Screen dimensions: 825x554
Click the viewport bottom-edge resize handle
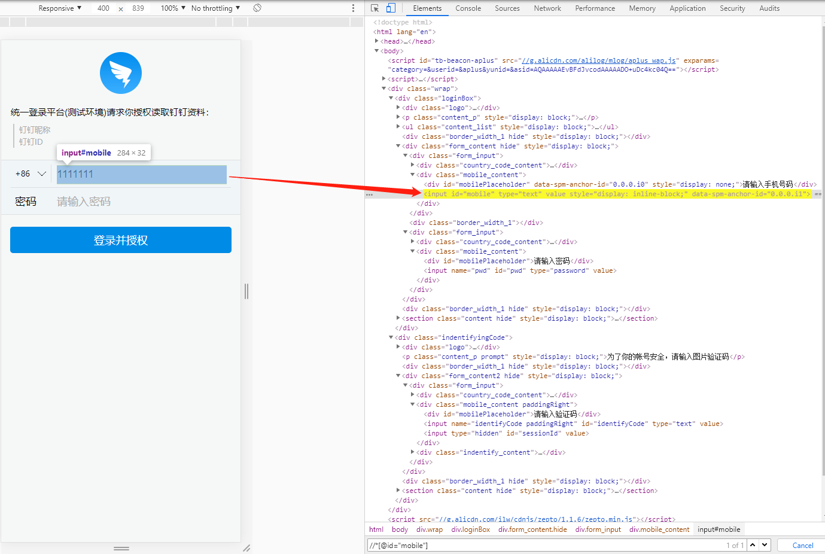pos(121,548)
